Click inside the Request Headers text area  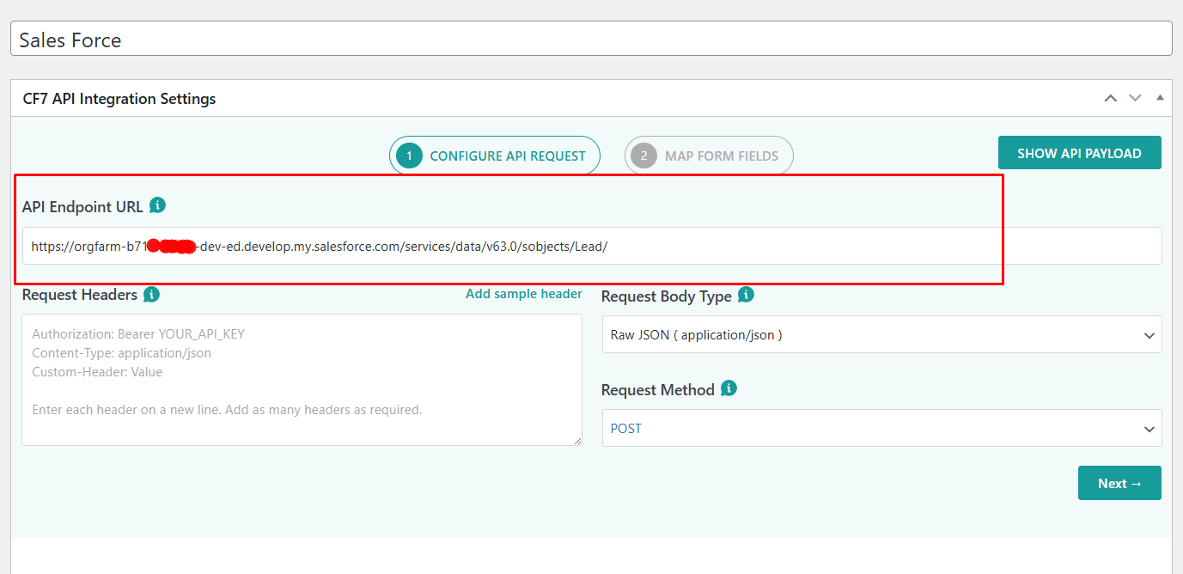[x=301, y=378]
